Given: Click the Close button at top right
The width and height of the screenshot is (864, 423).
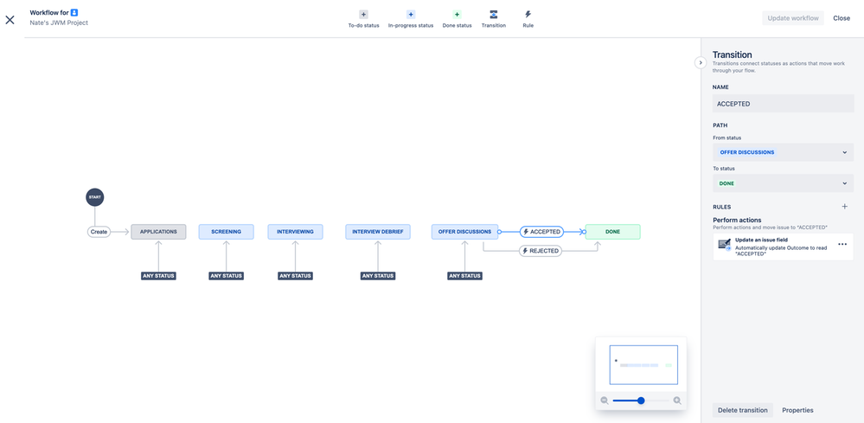Looking at the screenshot, I should tap(842, 18).
